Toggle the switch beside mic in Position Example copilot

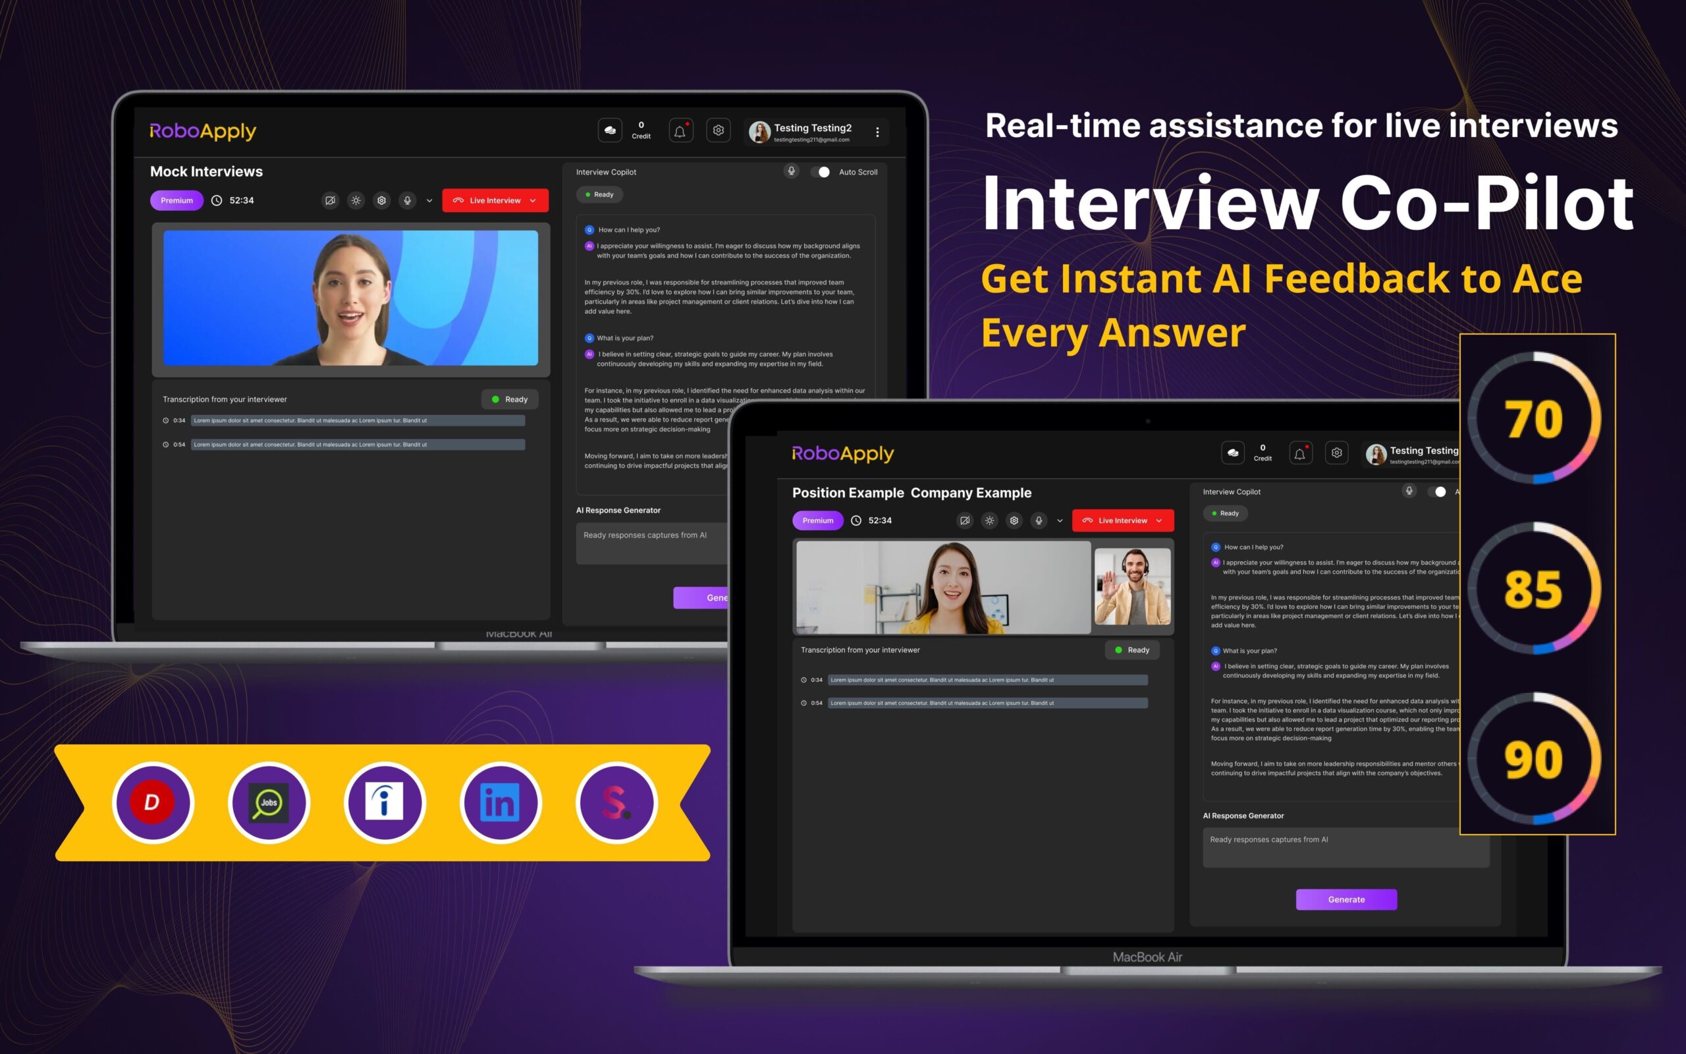point(1436,492)
